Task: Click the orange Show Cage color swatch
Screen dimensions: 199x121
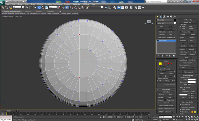Action: click(192, 112)
